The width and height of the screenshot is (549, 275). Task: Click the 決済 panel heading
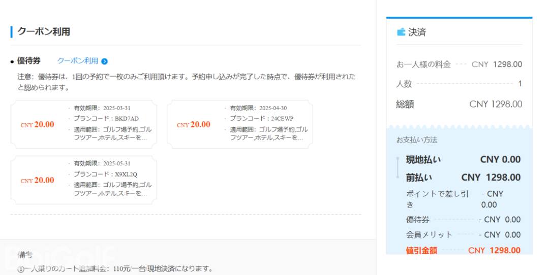click(x=417, y=32)
